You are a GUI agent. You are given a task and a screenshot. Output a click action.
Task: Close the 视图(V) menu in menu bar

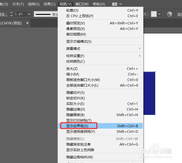point(66,4)
